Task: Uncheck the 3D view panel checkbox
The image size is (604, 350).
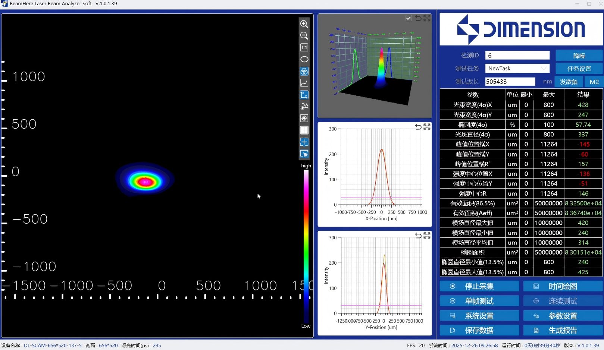Action: (x=409, y=18)
